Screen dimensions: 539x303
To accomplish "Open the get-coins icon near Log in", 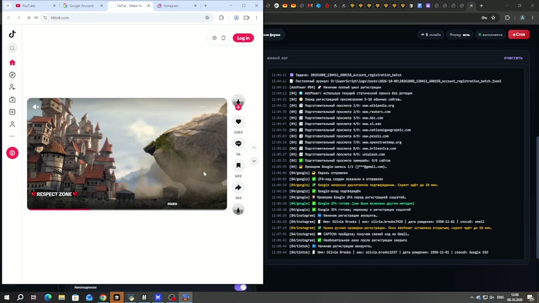I will pyautogui.click(x=214, y=38).
